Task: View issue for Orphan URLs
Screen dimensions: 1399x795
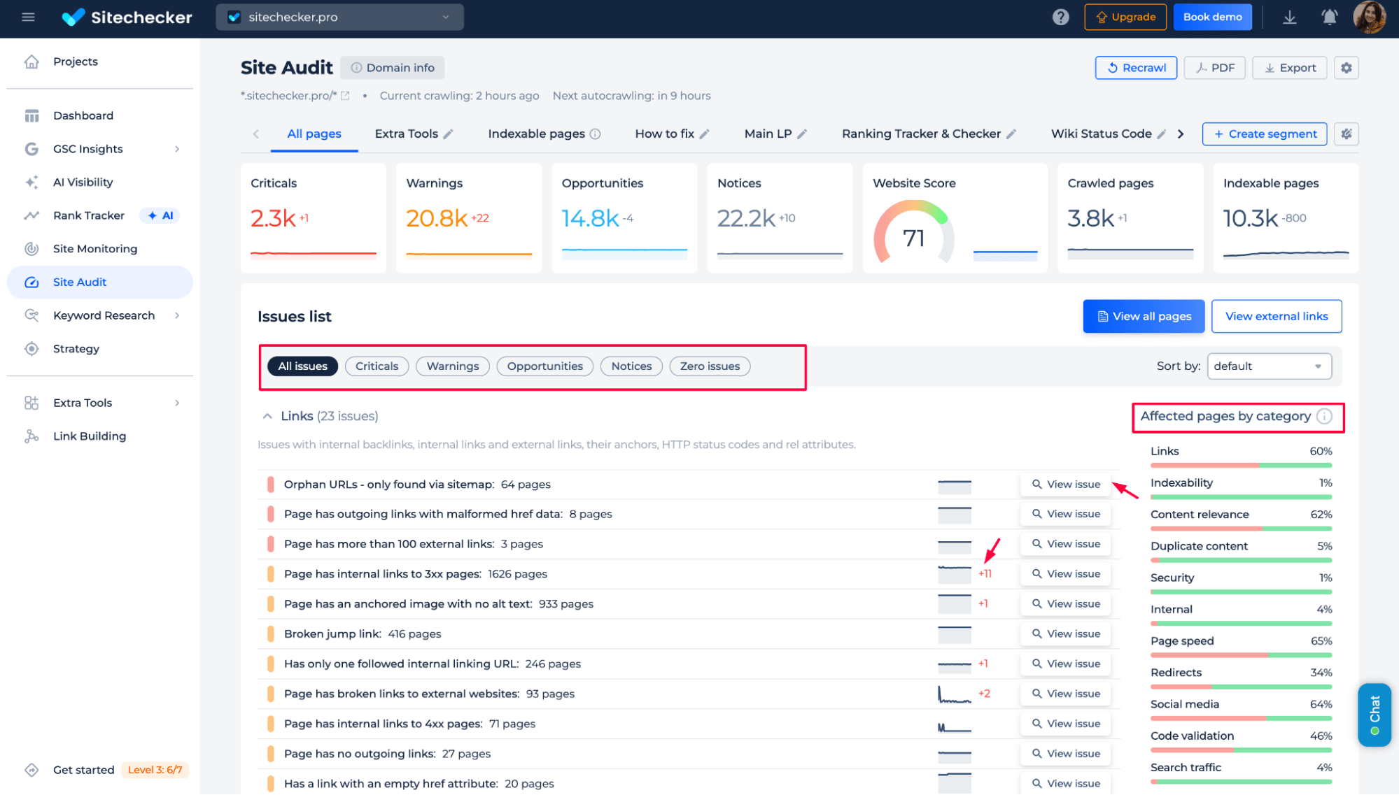Action: [x=1066, y=484]
